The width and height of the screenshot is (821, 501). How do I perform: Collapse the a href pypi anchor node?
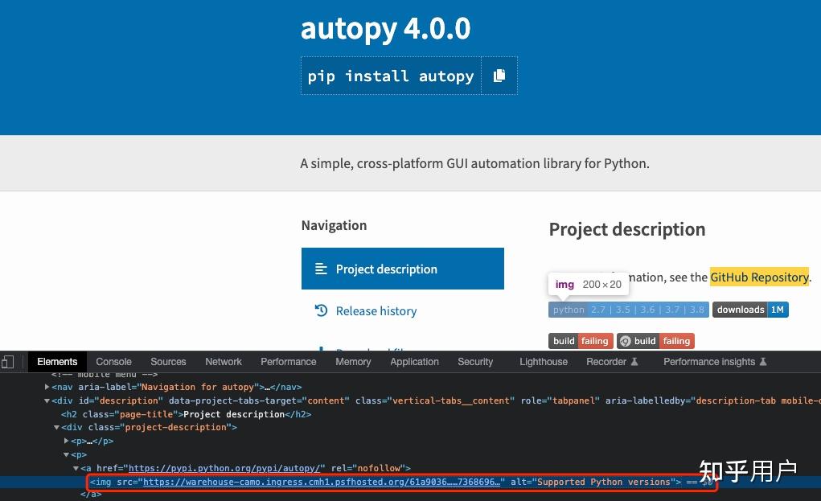(75, 468)
